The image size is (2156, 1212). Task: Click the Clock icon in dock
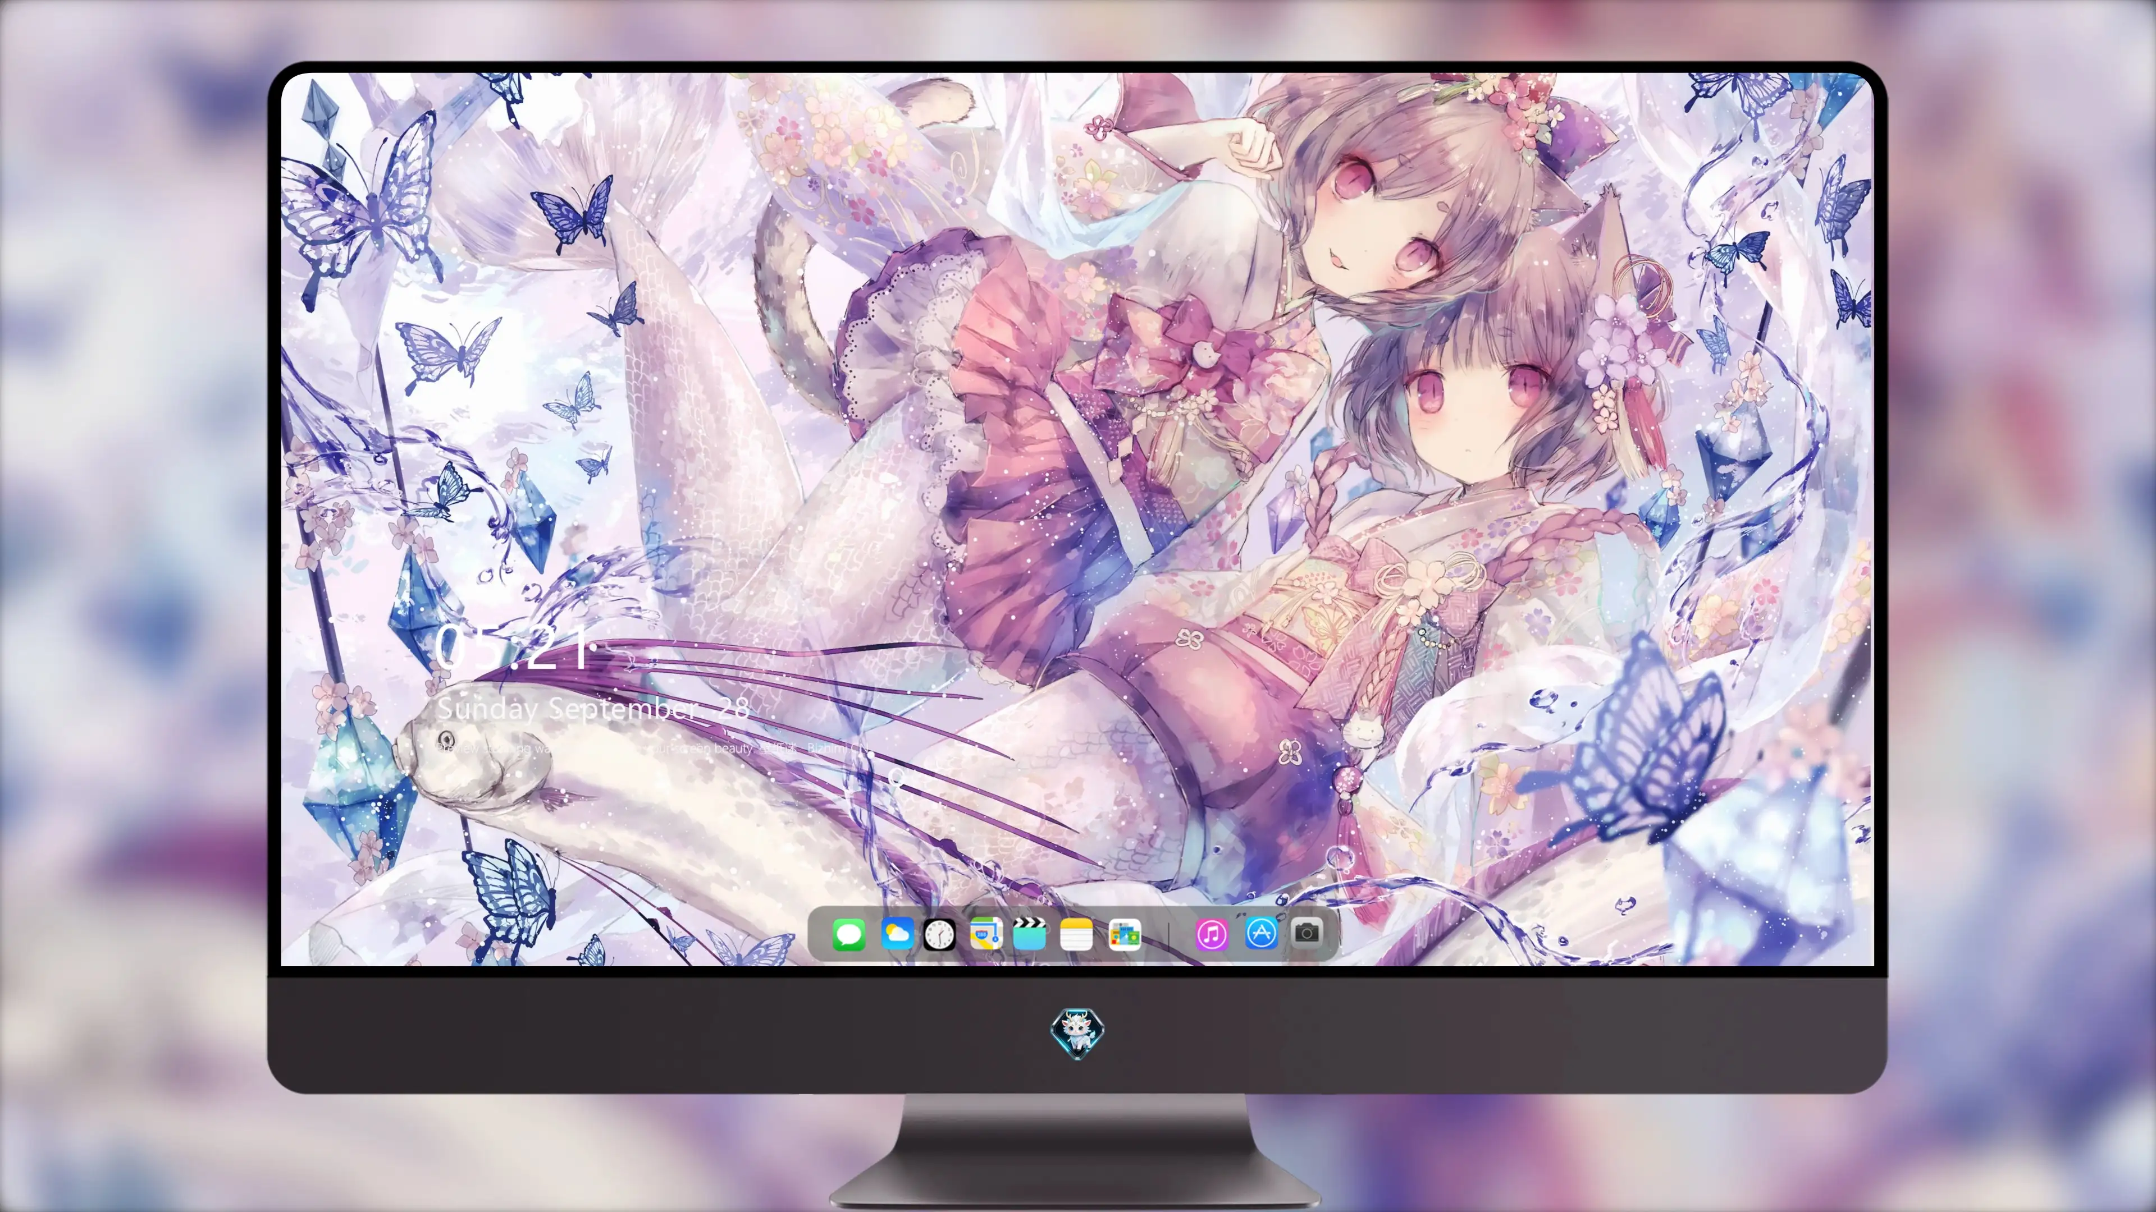tap(940, 934)
